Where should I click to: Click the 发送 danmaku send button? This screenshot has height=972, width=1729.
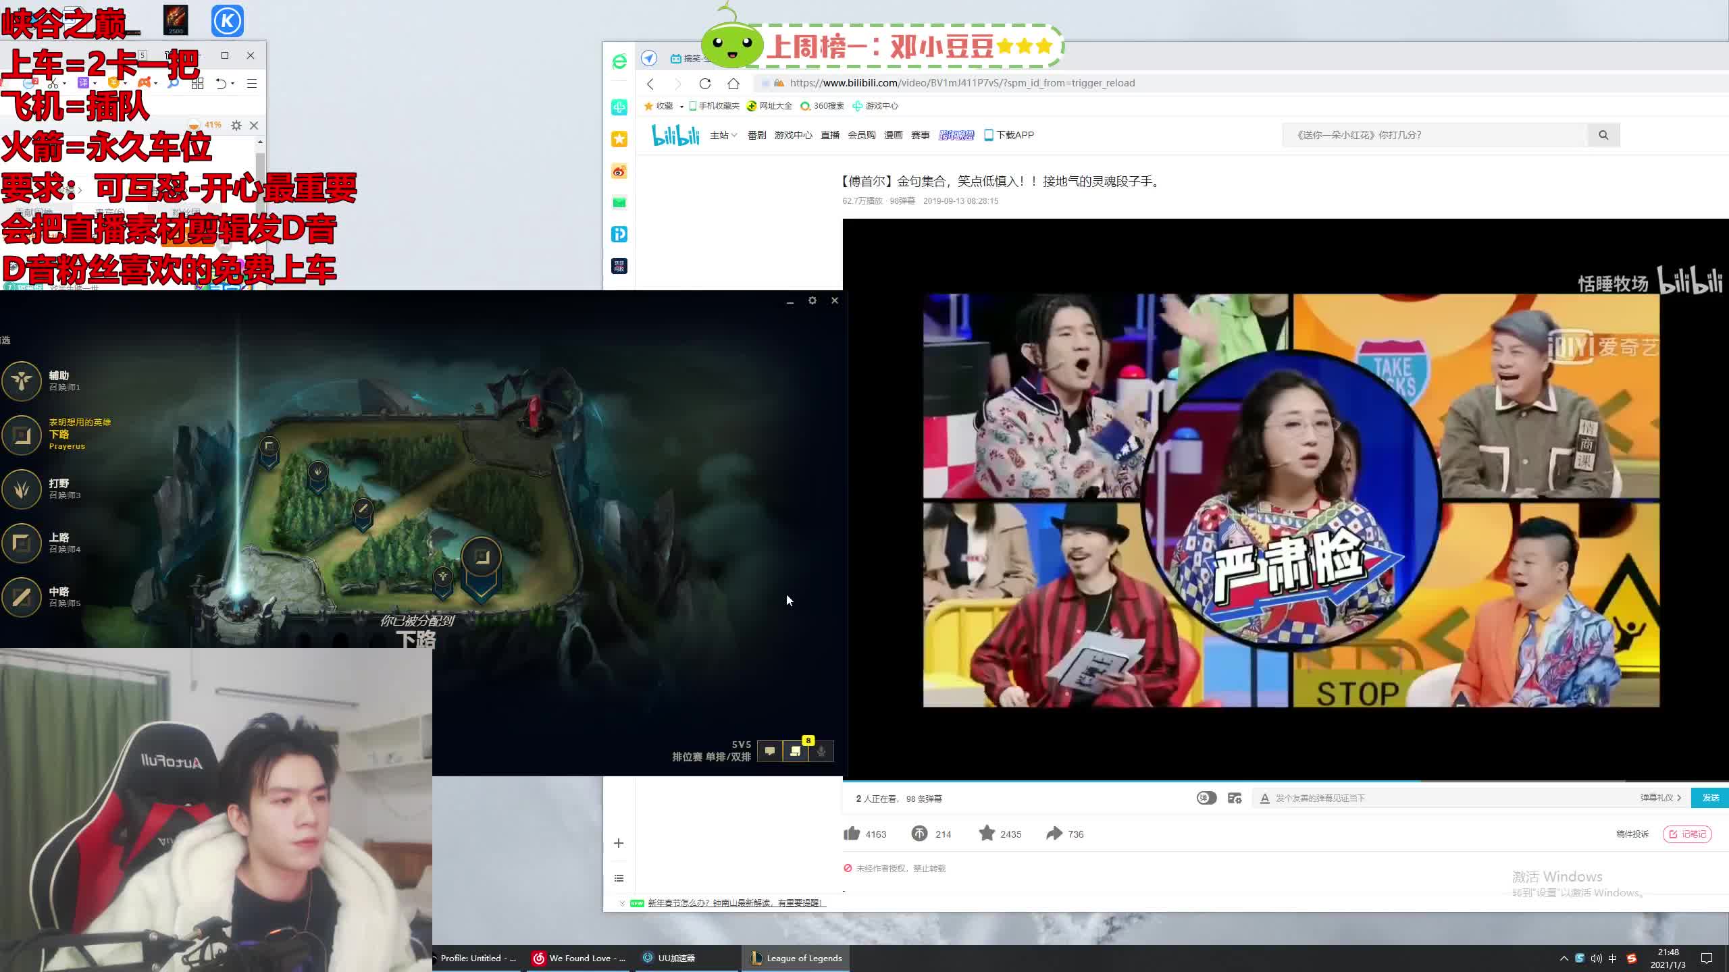tap(1710, 798)
